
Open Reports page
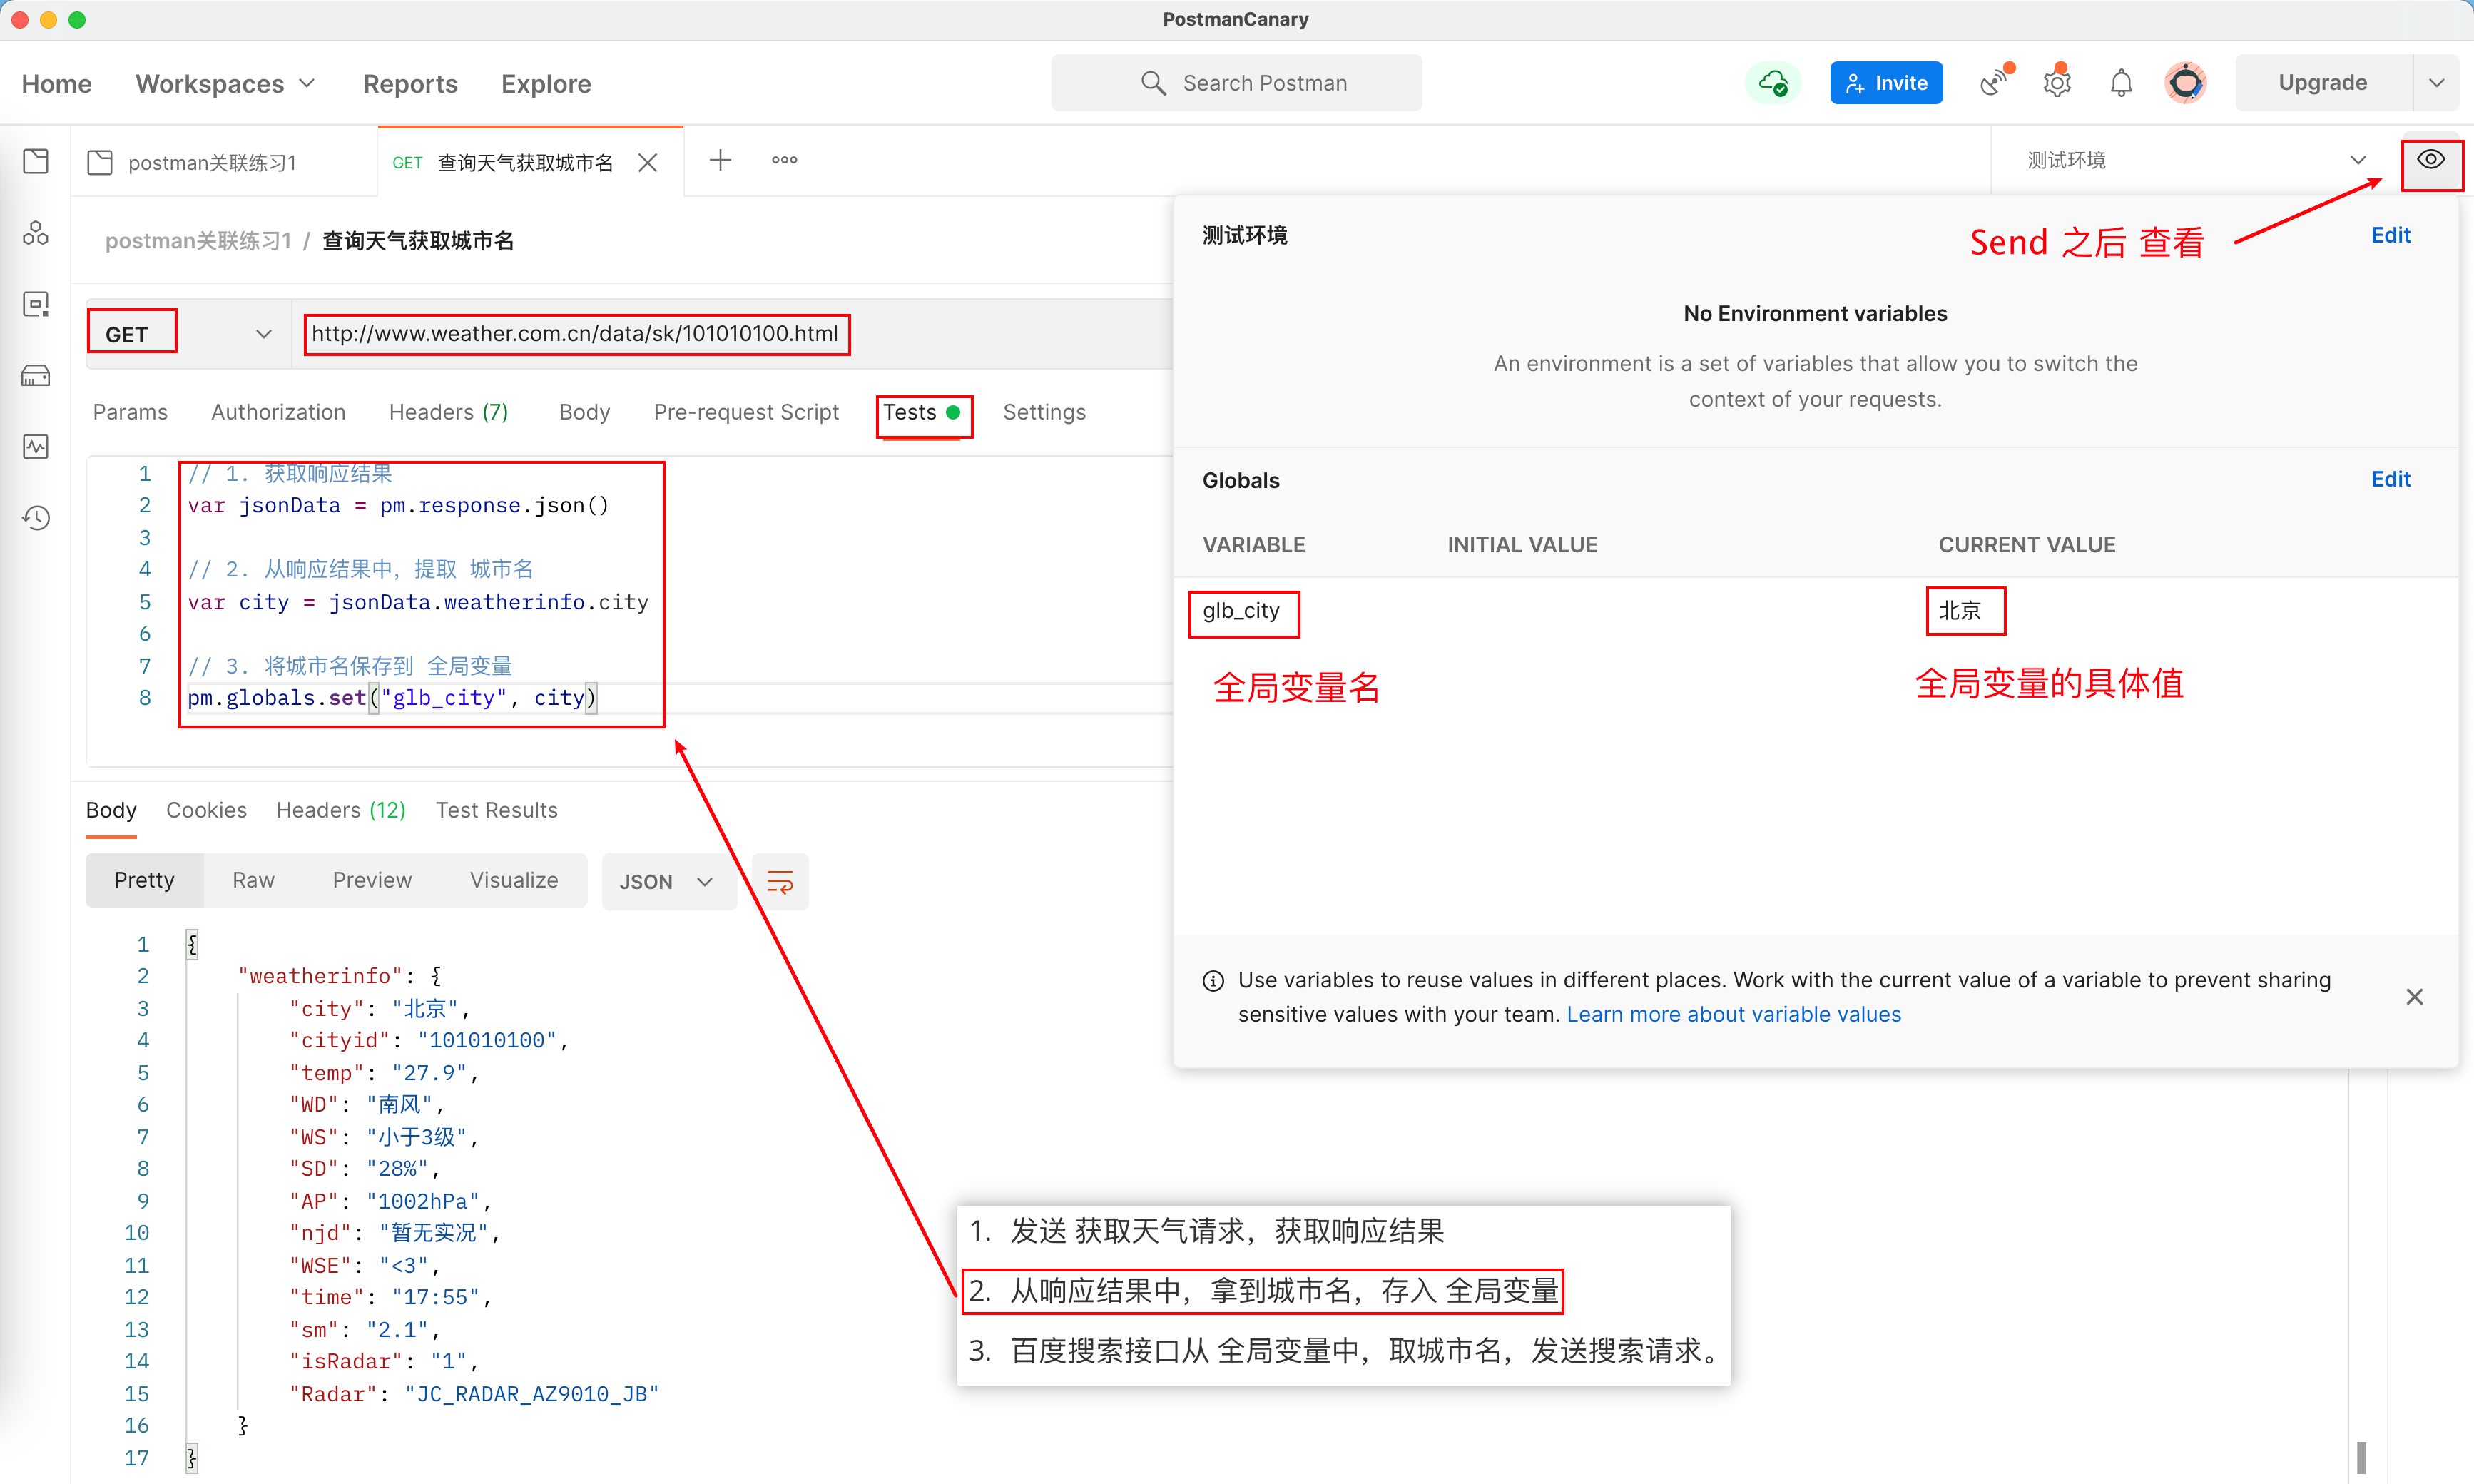click(x=409, y=84)
